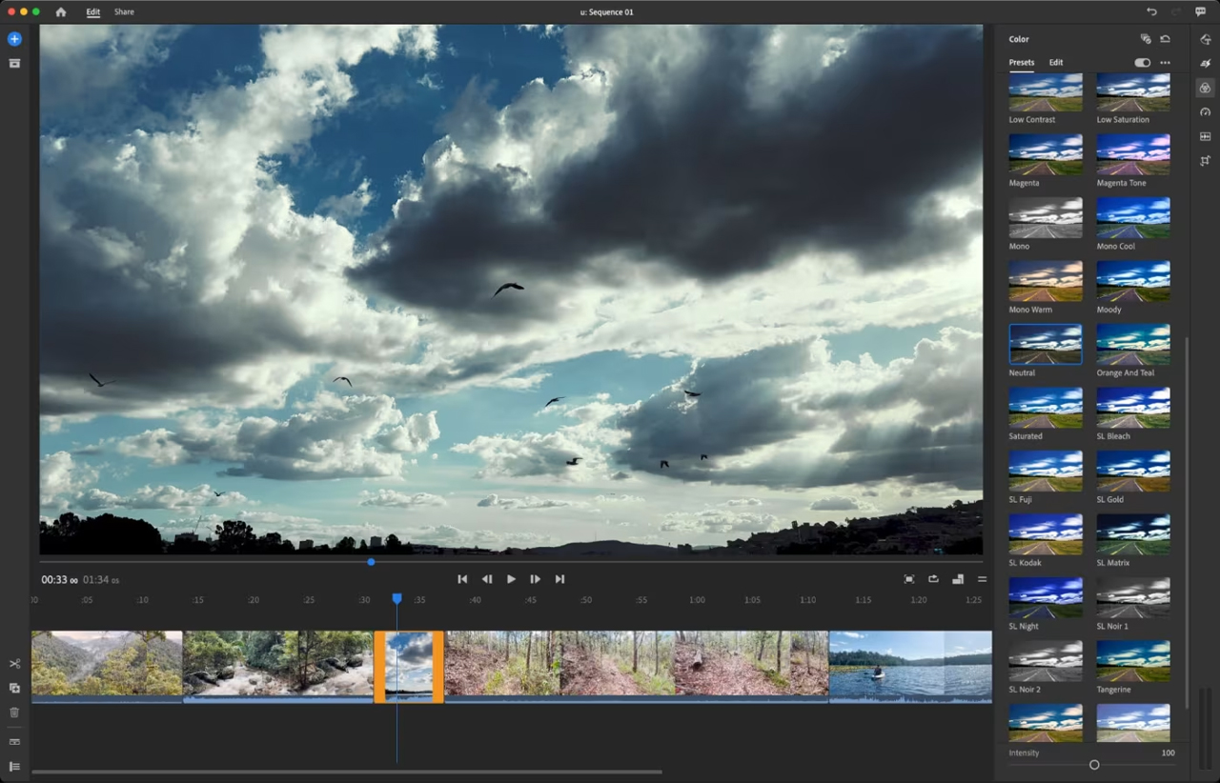The height and width of the screenshot is (783, 1220).
Task: Open the Share tab in top bar
Action: click(x=124, y=12)
